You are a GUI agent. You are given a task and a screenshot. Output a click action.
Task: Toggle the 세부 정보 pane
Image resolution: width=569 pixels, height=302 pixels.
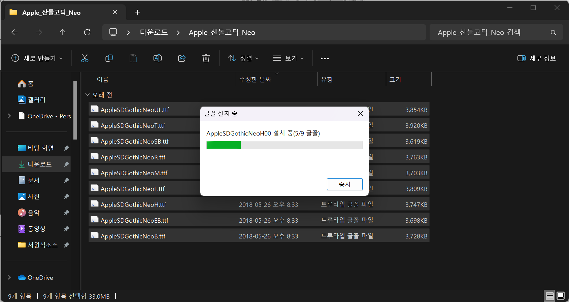(536, 58)
